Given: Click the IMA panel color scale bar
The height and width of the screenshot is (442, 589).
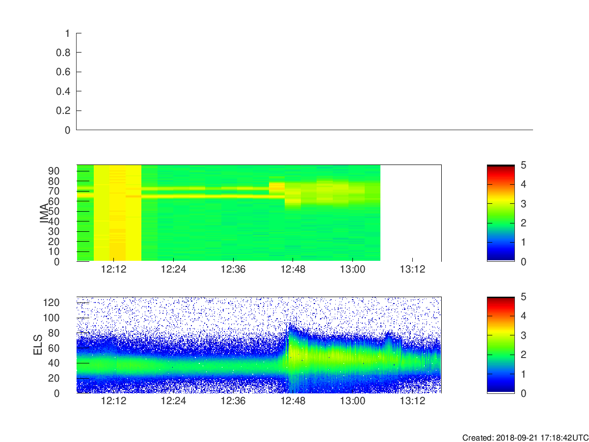Looking at the screenshot, I should tap(501, 213).
